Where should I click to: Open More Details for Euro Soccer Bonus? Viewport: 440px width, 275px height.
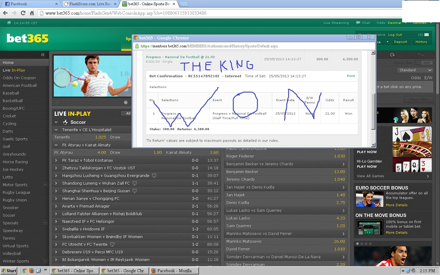click(397, 205)
